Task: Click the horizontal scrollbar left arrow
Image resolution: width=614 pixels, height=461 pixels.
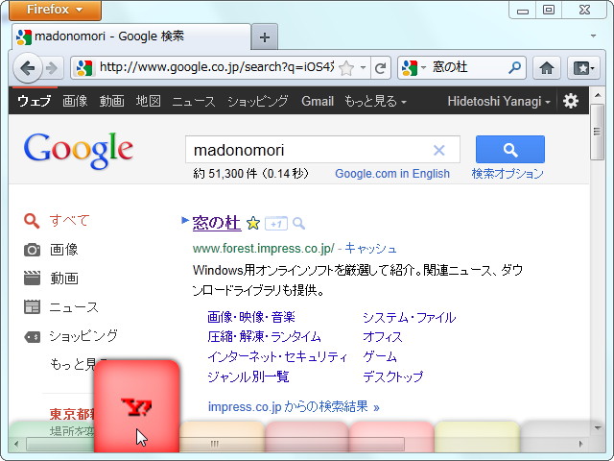Action: click(x=16, y=444)
